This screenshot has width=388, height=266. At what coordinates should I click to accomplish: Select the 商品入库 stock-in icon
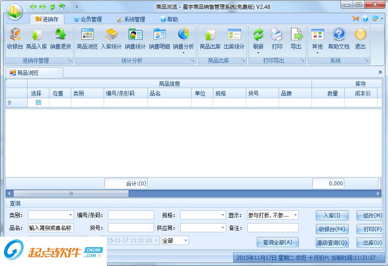click(38, 39)
